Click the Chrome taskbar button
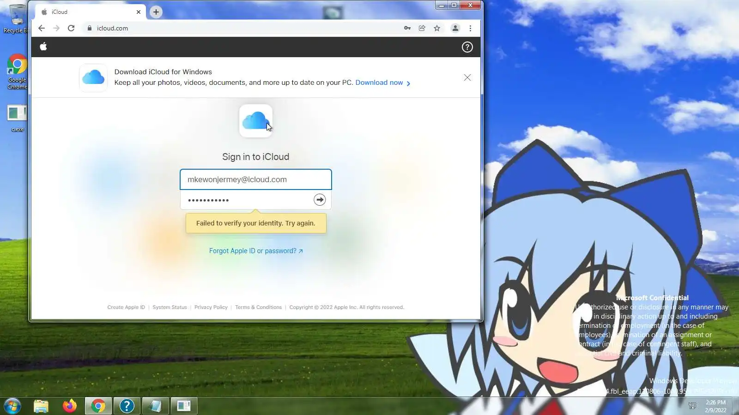 click(98, 406)
